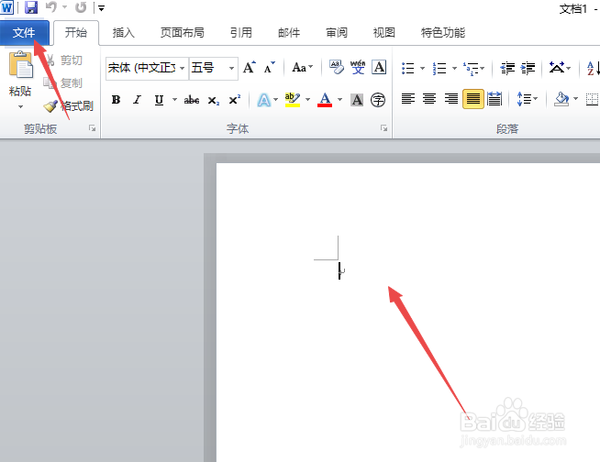Click the Enclosed Character 字 icon
The height and width of the screenshot is (462, 600).
coord(378,100)
